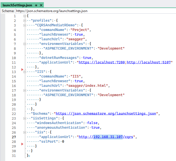
Task: Click the red marker beside line 29
Action: tap(22, 144)
